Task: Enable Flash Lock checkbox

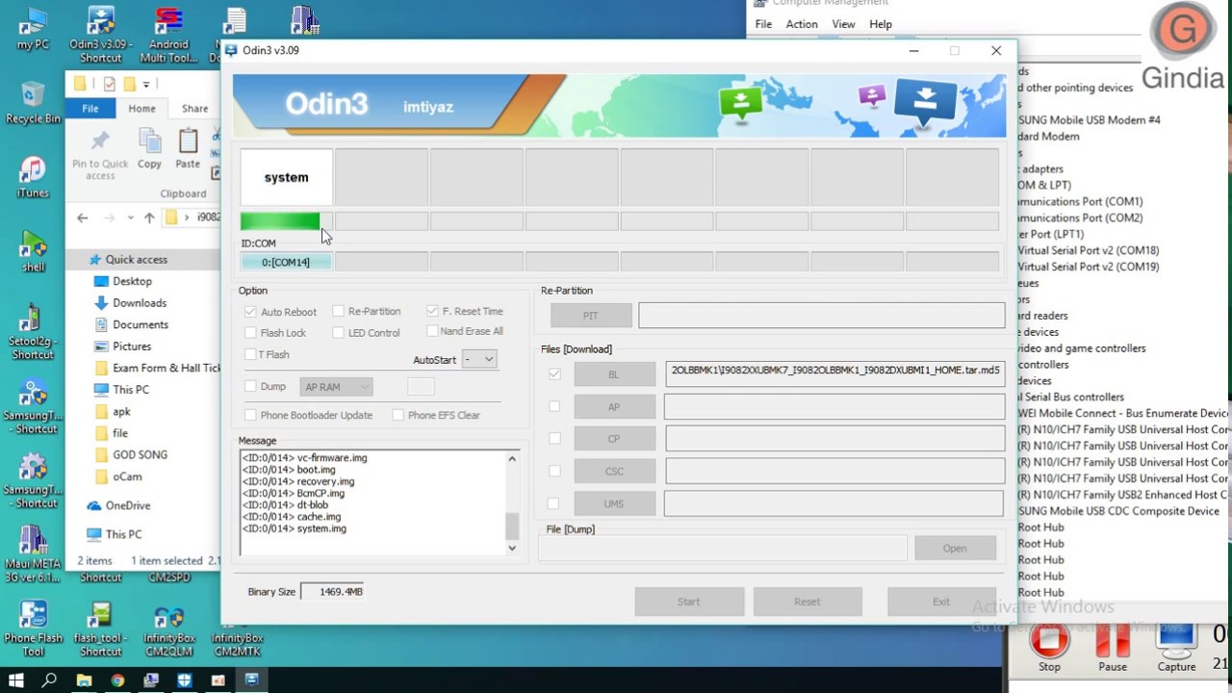Action: [x=250, y=333]
